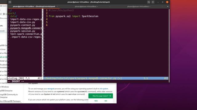Viewport: 197px width, 110px height.
Task: Click the terminal search magnifier icon
Action: click(149, 2)
